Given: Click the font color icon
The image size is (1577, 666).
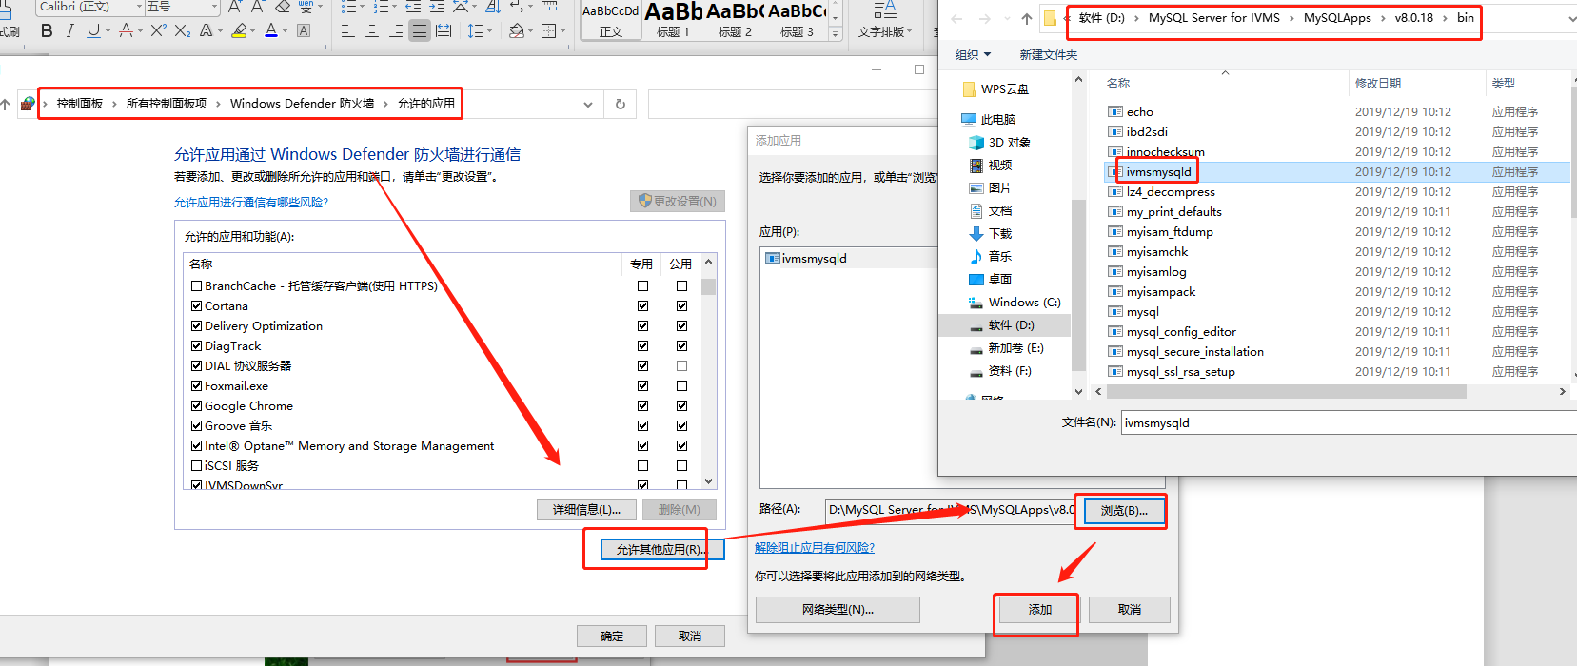Looking at the screenshot, I should [x=271, y=30].
